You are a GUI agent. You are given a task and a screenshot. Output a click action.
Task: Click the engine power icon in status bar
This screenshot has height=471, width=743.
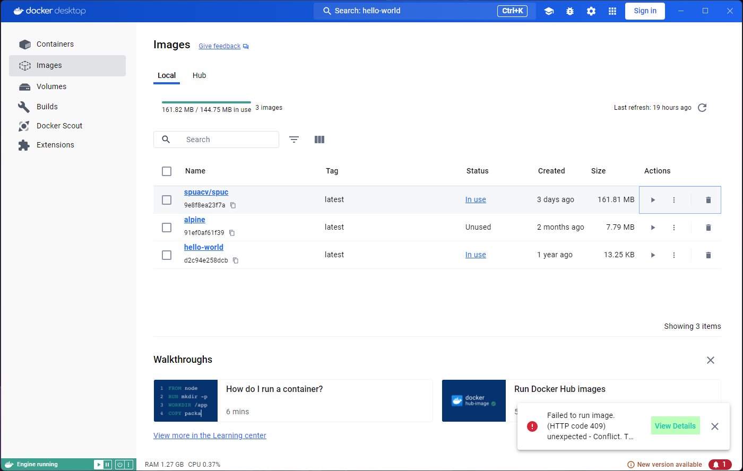[120, 465]
